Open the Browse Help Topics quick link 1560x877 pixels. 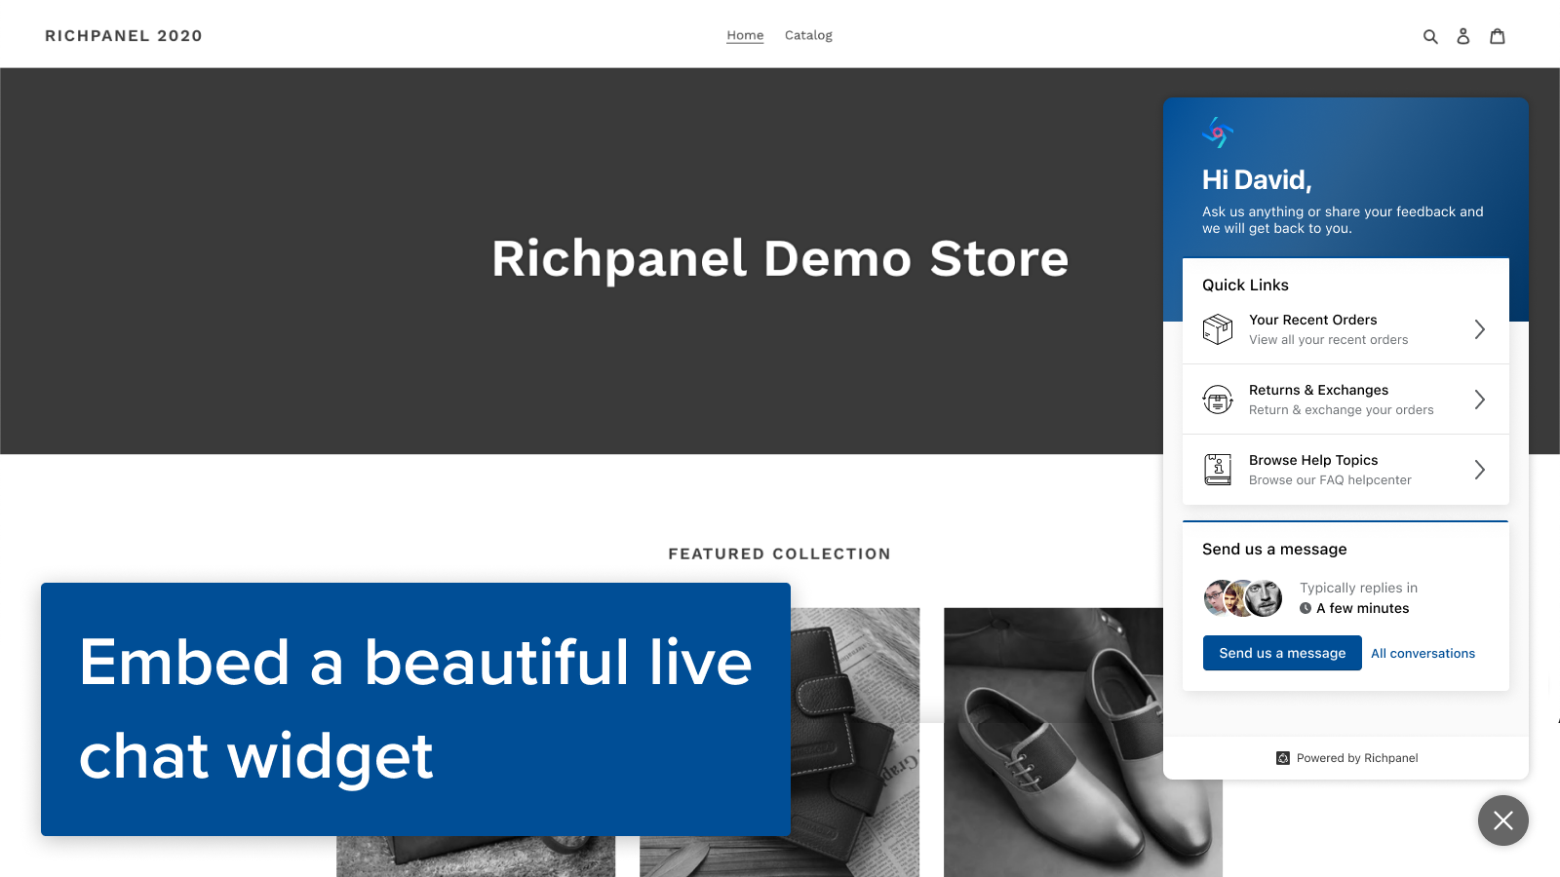(1345, 470)
